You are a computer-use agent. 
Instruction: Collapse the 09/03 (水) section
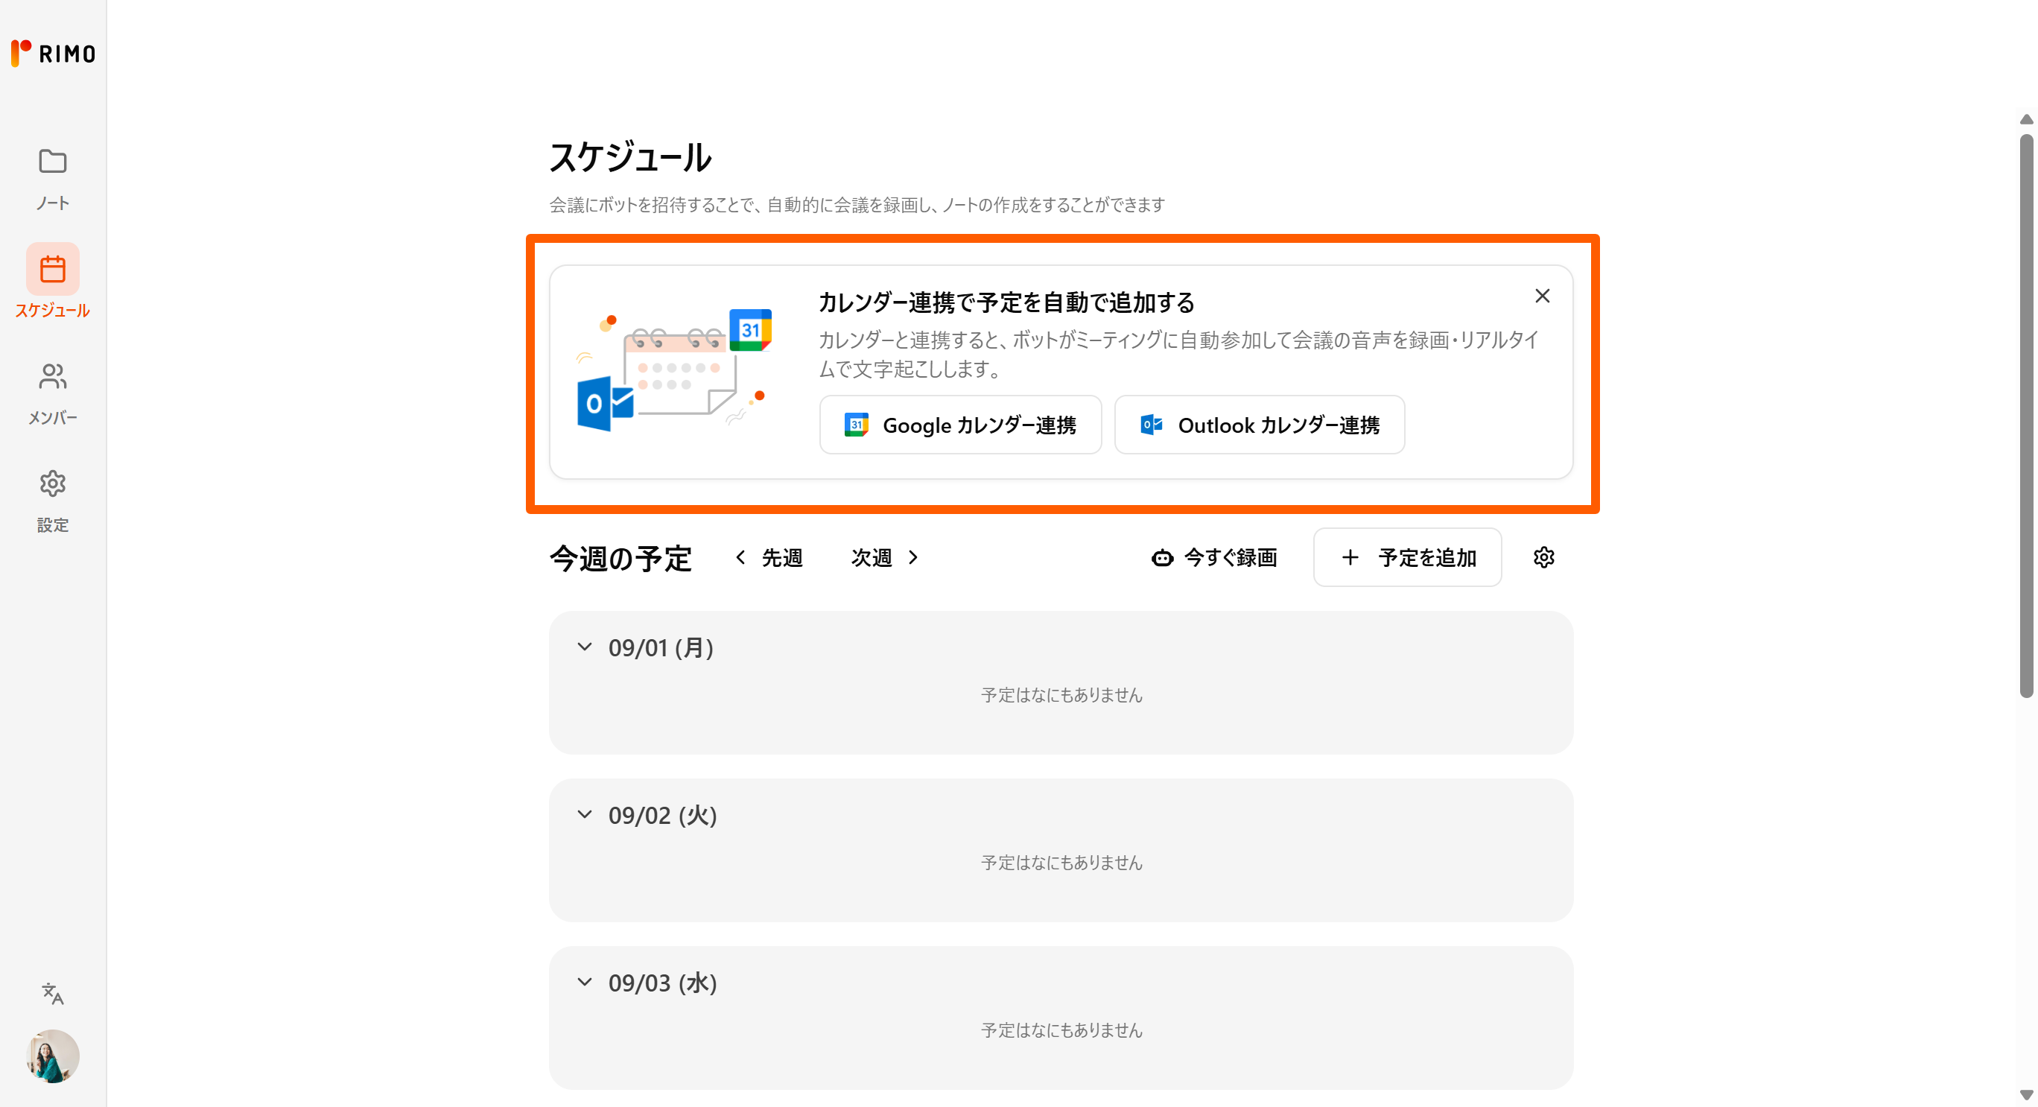point(585,983)
